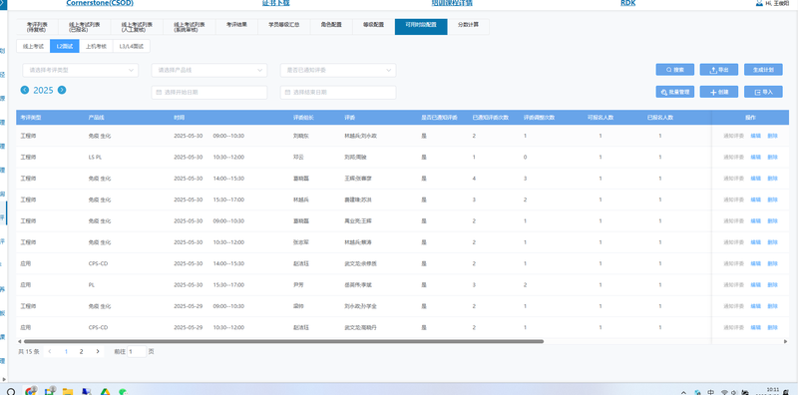Switch to the L3/L4面试 sub-tab
Screen dimensions: 798x395
pyautogui.click(x=132, y=46)
